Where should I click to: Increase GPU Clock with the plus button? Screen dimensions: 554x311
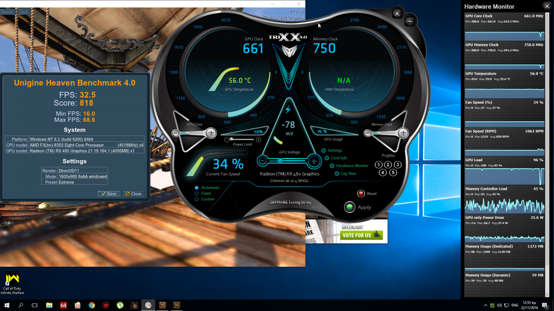pyautogui.click(x=211, y=133)
